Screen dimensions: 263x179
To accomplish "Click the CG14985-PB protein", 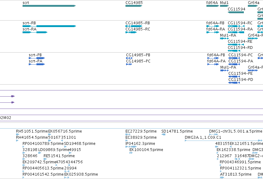I will tap(129, 58).
